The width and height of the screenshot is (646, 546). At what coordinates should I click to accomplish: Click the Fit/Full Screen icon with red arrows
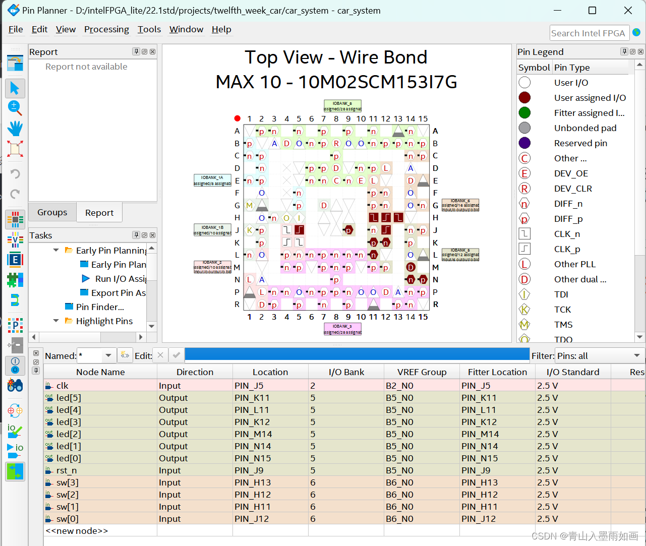15,148
